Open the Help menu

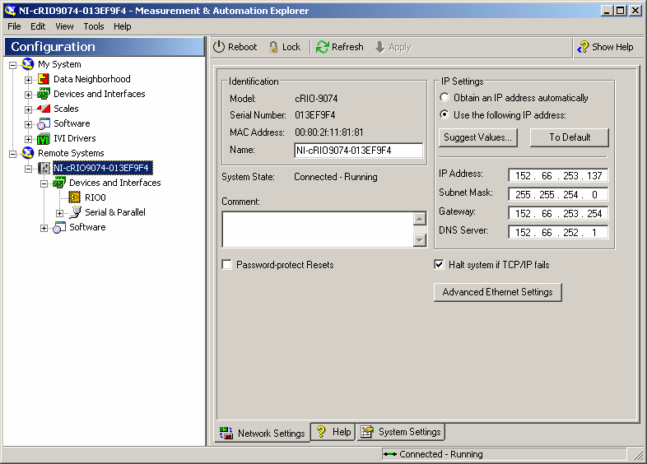click(122, 26)
